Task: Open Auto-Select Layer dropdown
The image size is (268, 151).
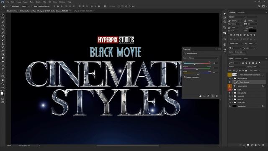Action: [x=25, y=6]
